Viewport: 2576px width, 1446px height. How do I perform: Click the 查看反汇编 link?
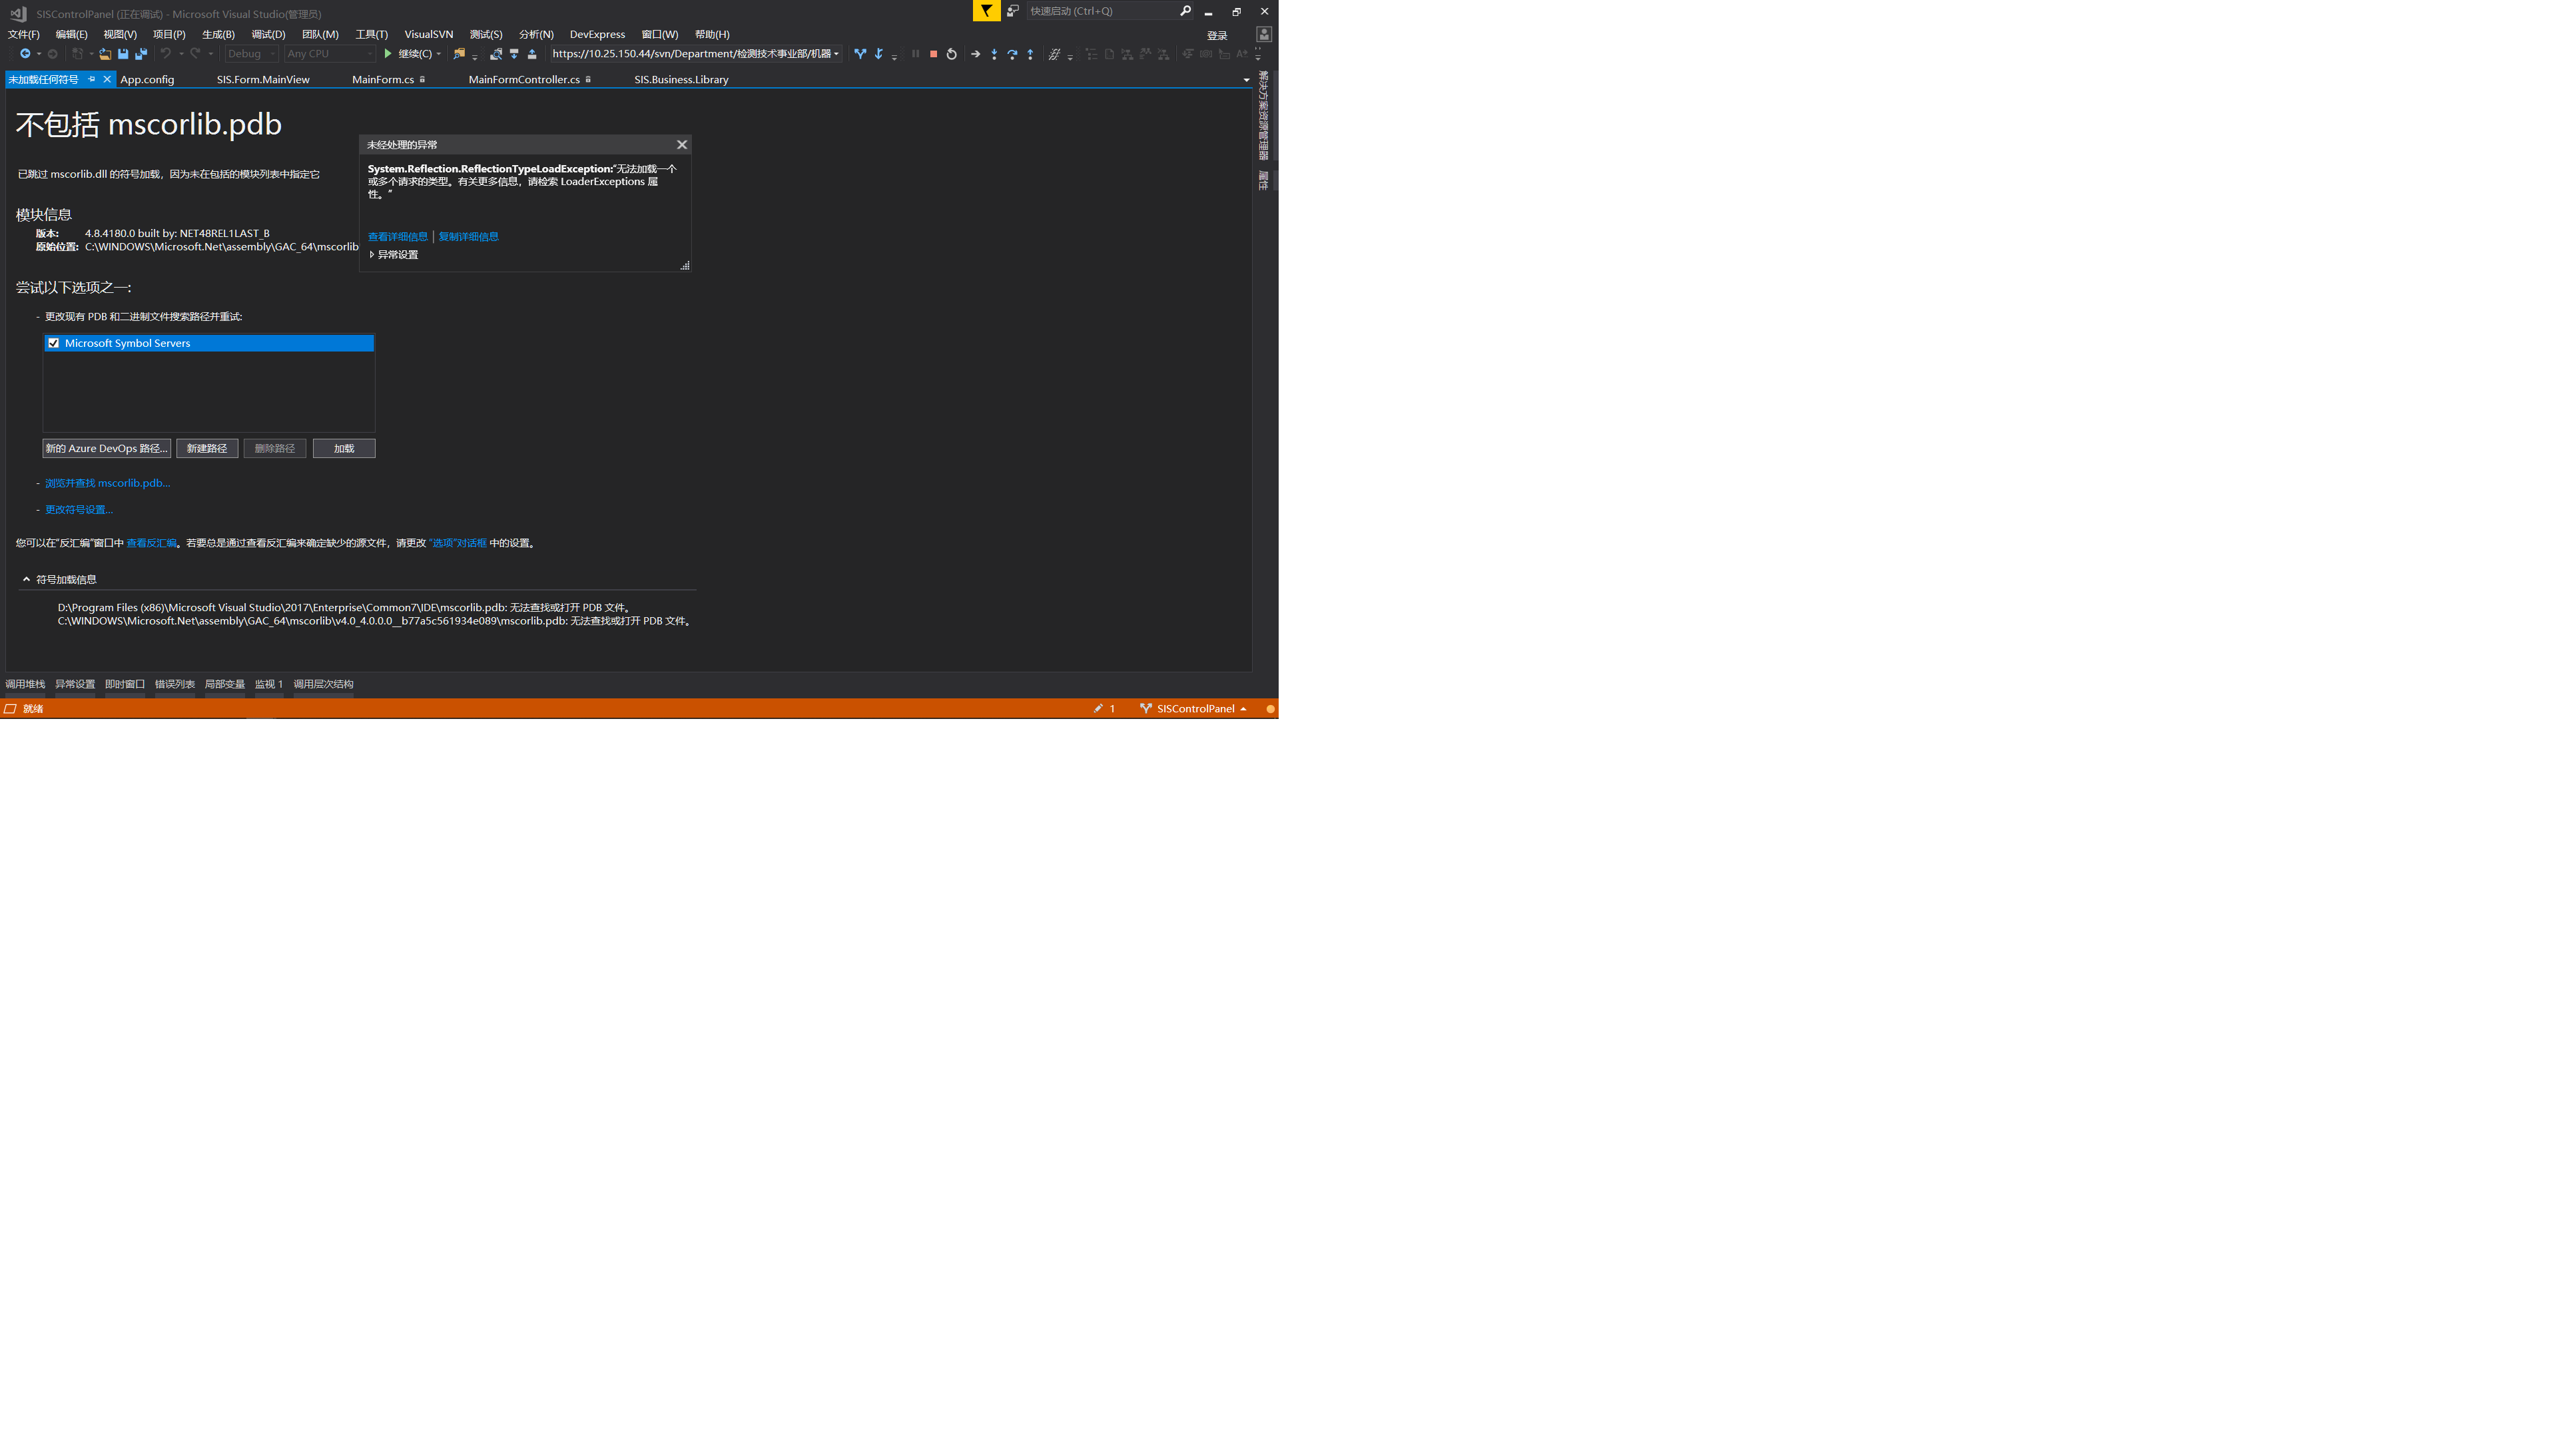[x=151, y=544]
